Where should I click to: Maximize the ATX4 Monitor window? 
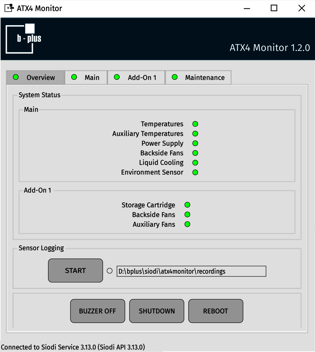pos(274,8)
